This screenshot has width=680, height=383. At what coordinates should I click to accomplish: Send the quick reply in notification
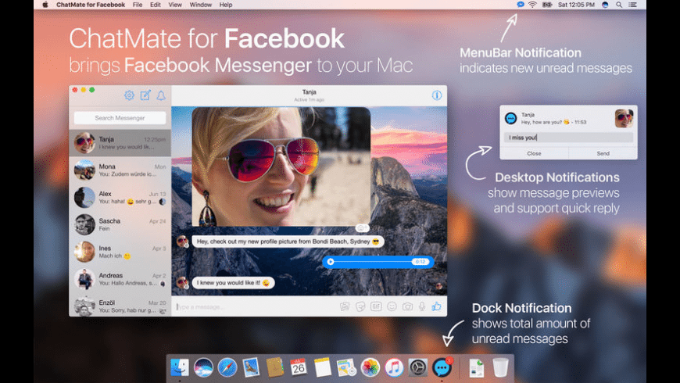(x=603, y=153)
